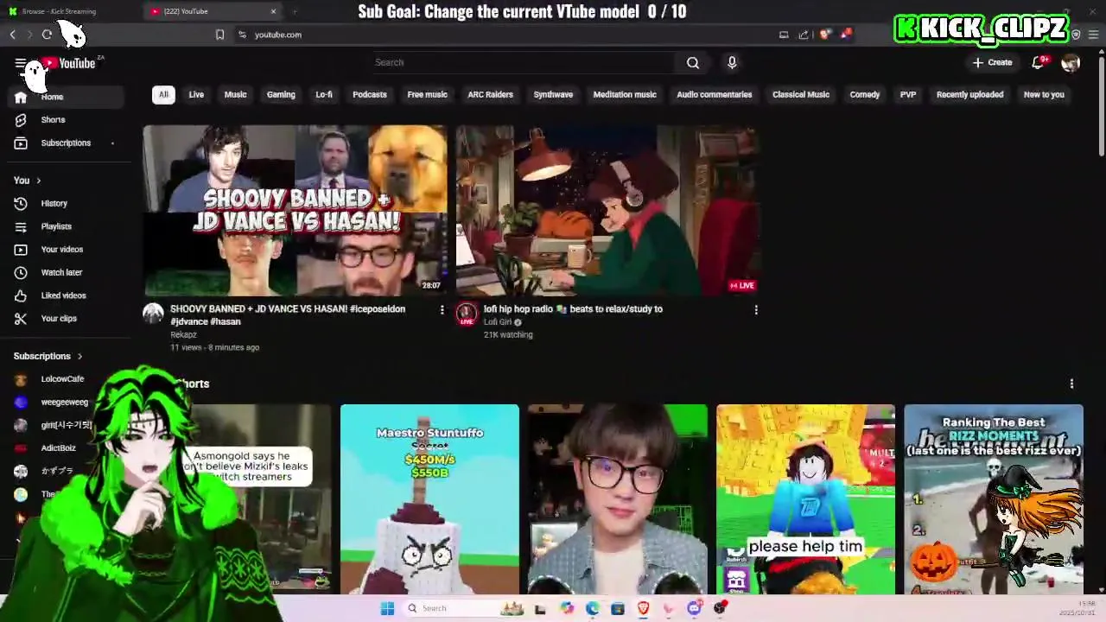
Task: Expand the Subscriptions section chevron
Action: 79,356
